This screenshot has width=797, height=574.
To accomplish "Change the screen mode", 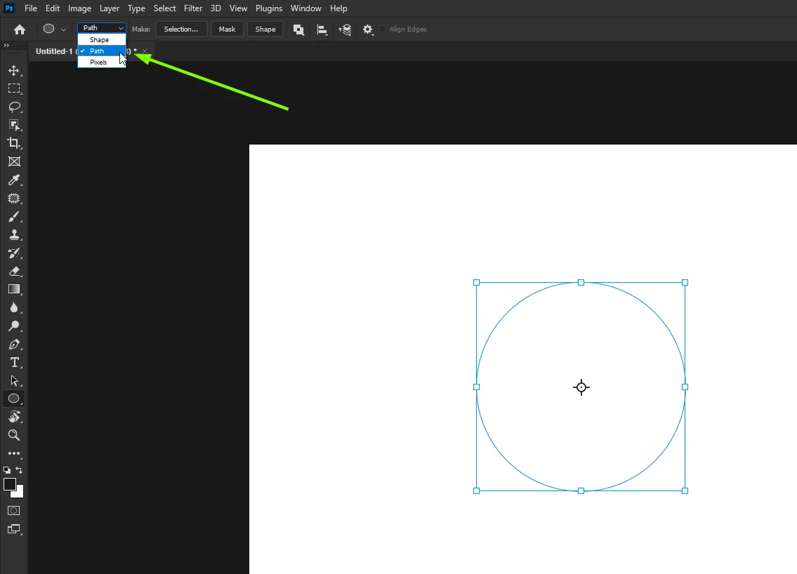I will point(14,529).
